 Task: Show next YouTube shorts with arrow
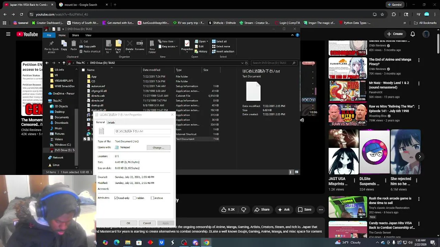(x=420, y=157)
